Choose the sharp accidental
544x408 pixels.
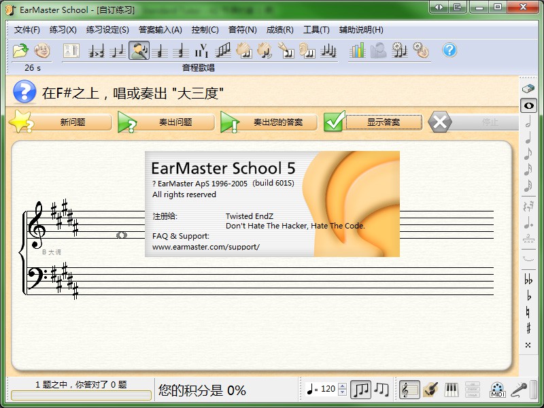tap(528, 328)
